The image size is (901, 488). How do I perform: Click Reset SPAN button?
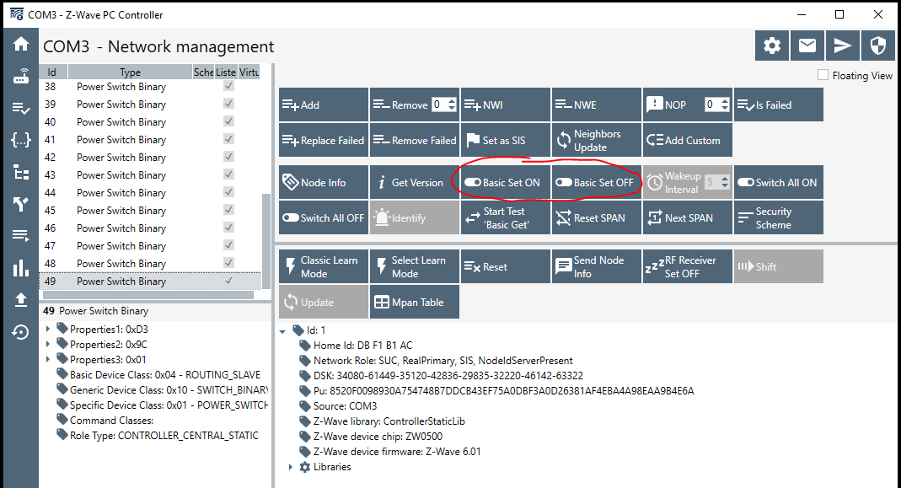(x=597, y=217)
